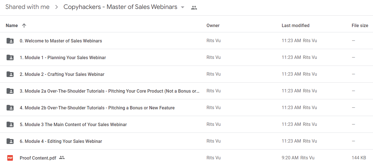Click the red PDF icon for Proof Content
The image size is (373, 166).
pos(10,158)
